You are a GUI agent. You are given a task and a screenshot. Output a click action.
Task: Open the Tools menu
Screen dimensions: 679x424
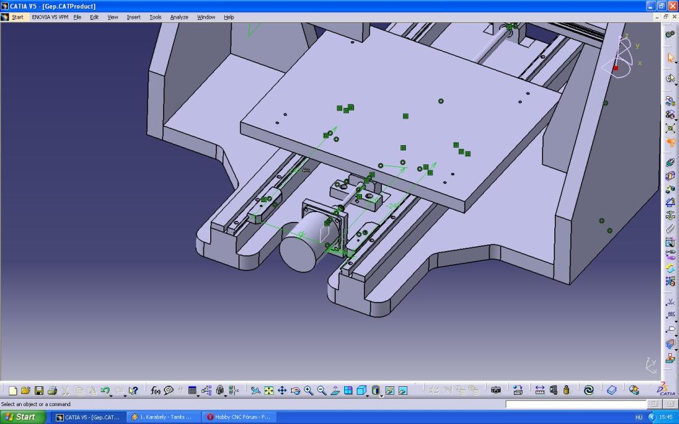[155, 17]
